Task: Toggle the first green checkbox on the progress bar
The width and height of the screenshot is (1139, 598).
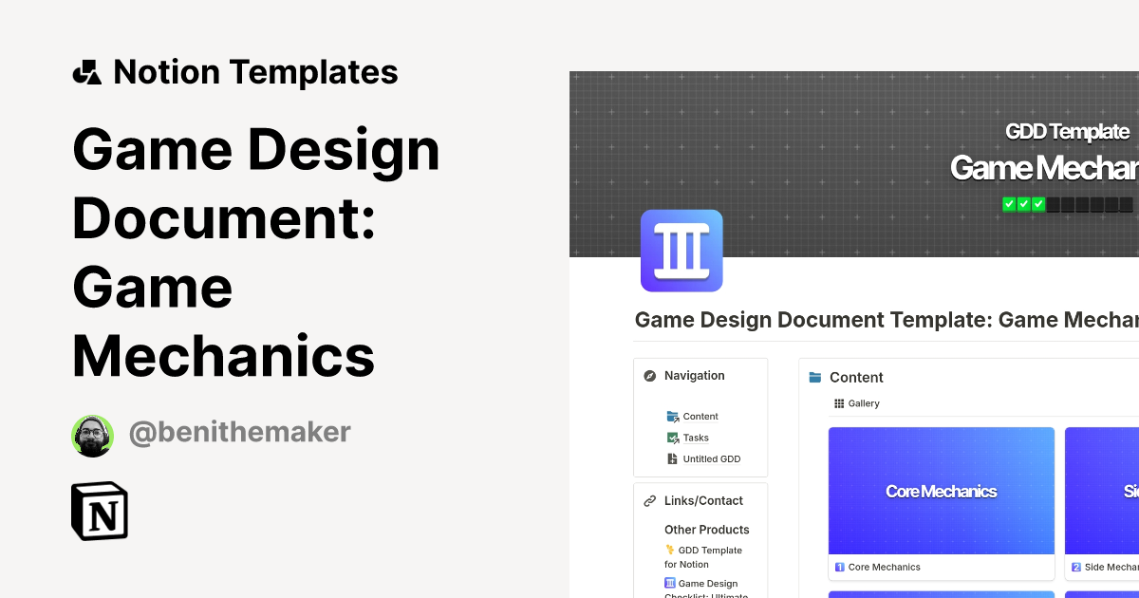Action: (x=1008, y=203)
